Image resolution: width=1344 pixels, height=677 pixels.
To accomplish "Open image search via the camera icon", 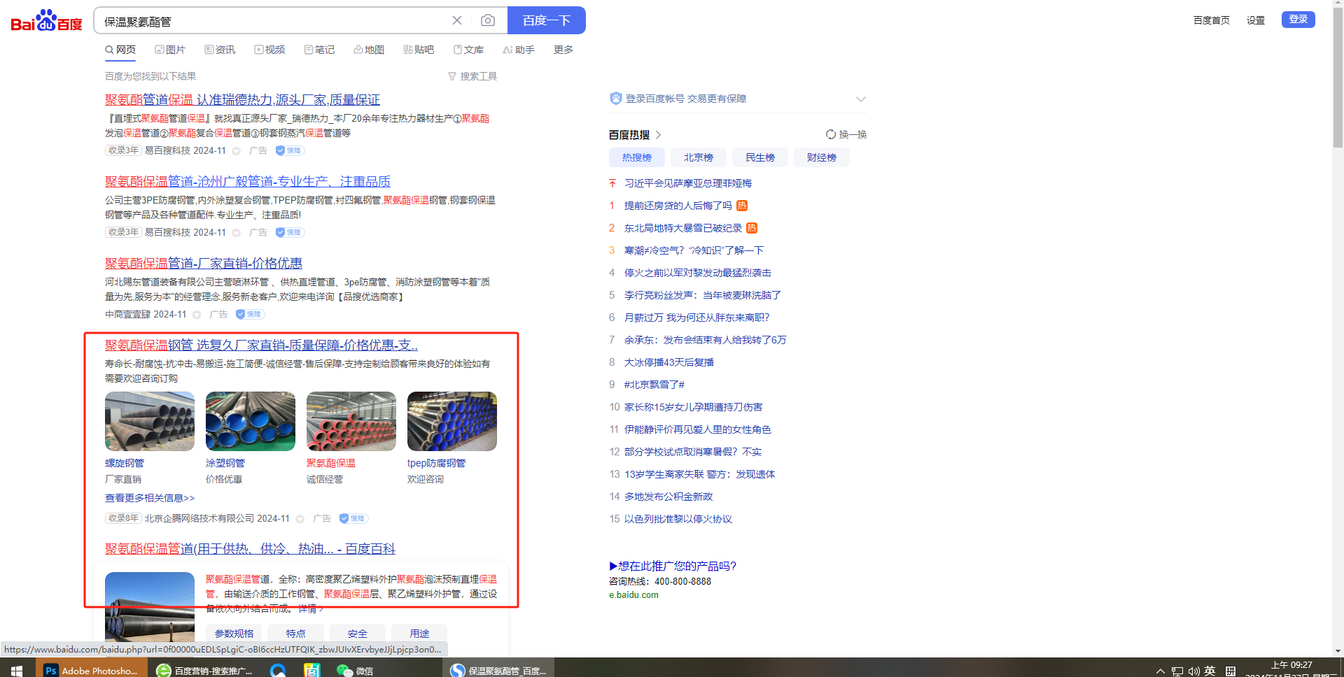I will (488, 20).
